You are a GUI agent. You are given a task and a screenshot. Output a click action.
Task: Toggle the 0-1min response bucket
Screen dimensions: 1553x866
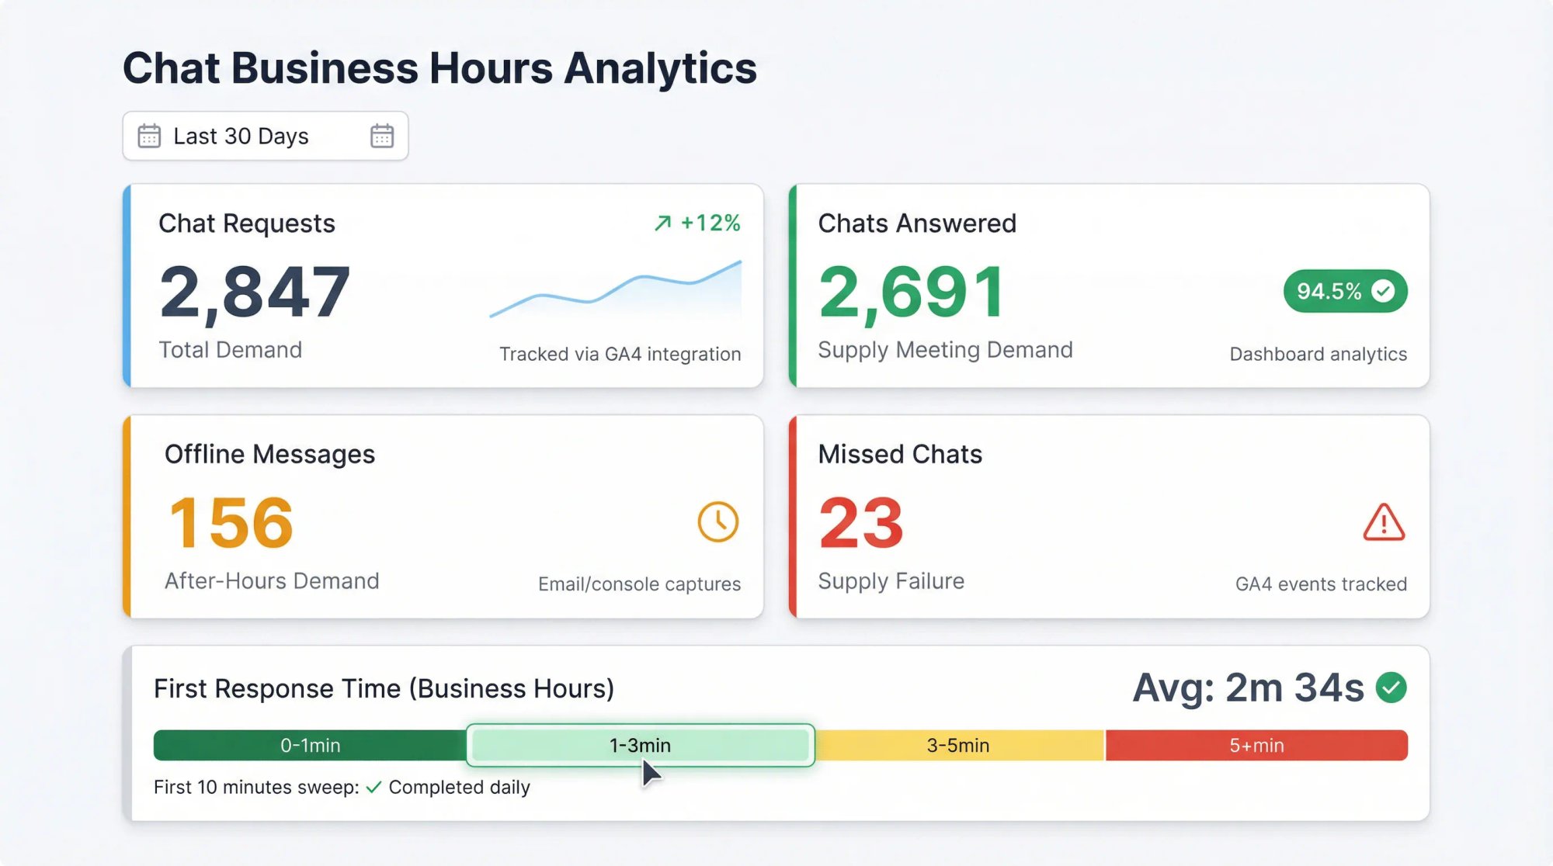(x=309, y=745)
